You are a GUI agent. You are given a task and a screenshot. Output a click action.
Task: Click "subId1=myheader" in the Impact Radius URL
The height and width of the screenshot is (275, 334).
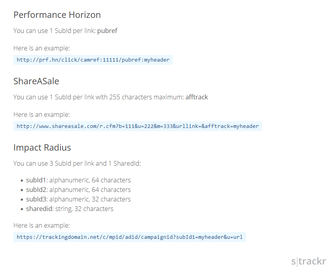200,237
